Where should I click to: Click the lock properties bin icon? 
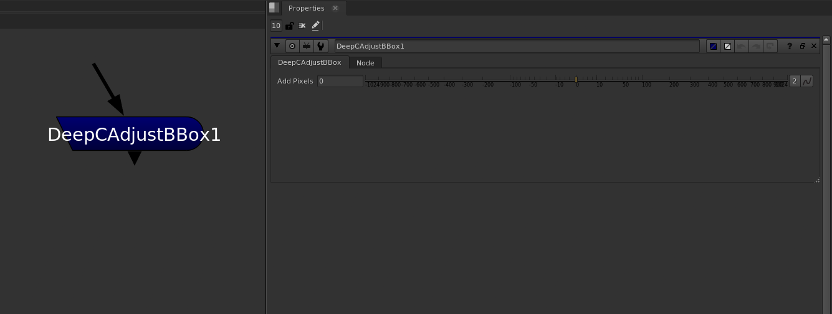[x=289, y=26]
